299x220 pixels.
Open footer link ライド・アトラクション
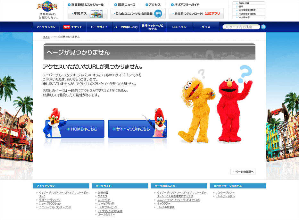pyautogui.click(x=50, y=200)
